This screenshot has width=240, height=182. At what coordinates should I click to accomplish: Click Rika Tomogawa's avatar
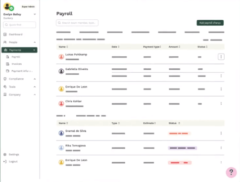coord(61,148)
